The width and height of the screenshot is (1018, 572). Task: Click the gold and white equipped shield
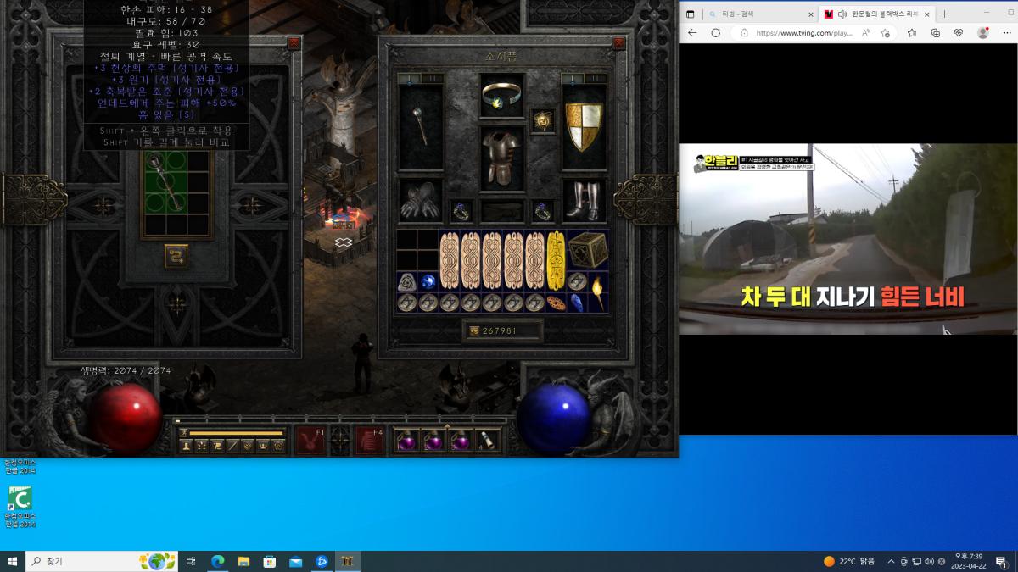584,127
